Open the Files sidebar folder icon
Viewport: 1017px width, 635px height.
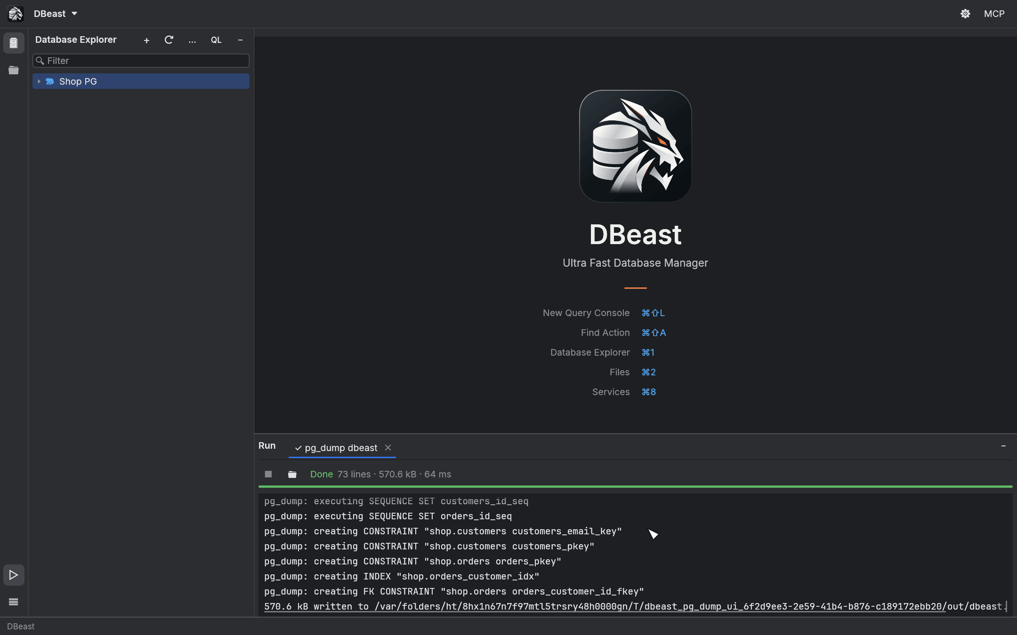[14, 70]
